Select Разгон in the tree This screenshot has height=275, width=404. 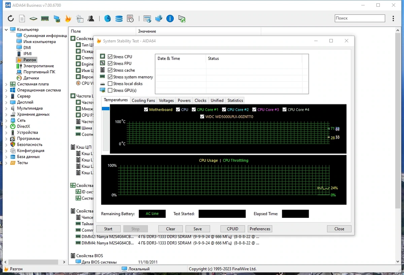pos(30,60)
